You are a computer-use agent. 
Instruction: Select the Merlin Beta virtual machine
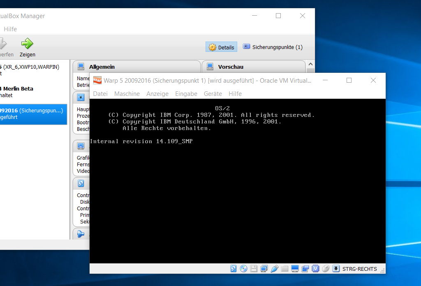34,92
